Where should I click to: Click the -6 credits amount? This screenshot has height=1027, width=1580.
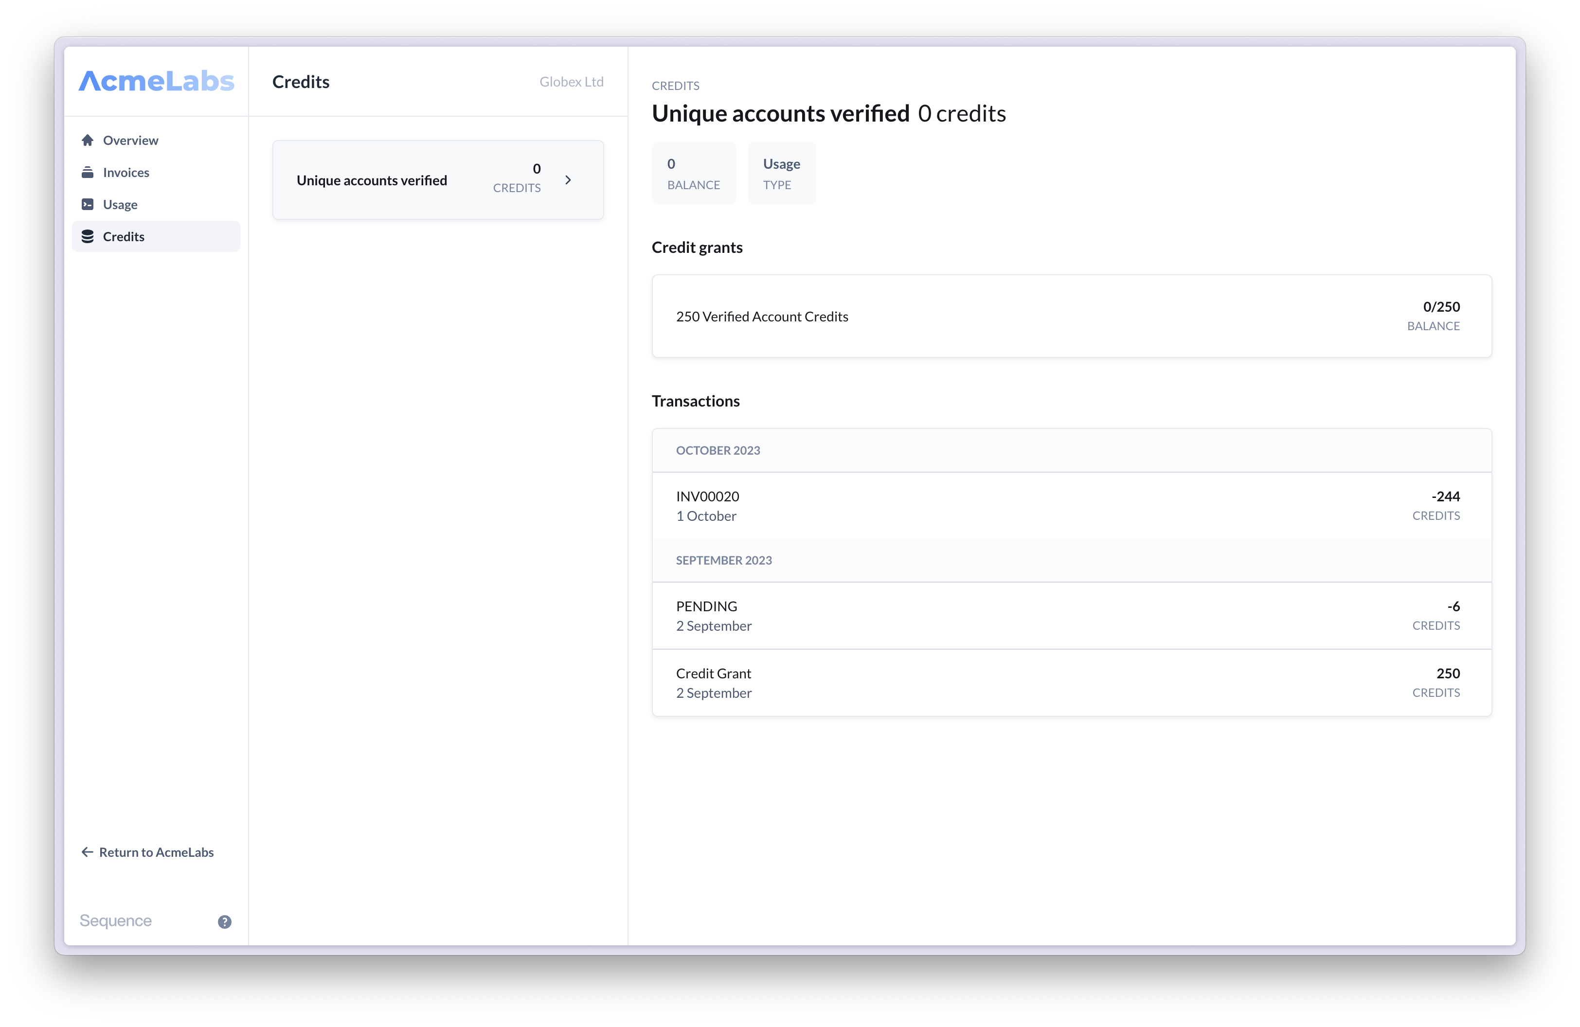(1453, 606)
